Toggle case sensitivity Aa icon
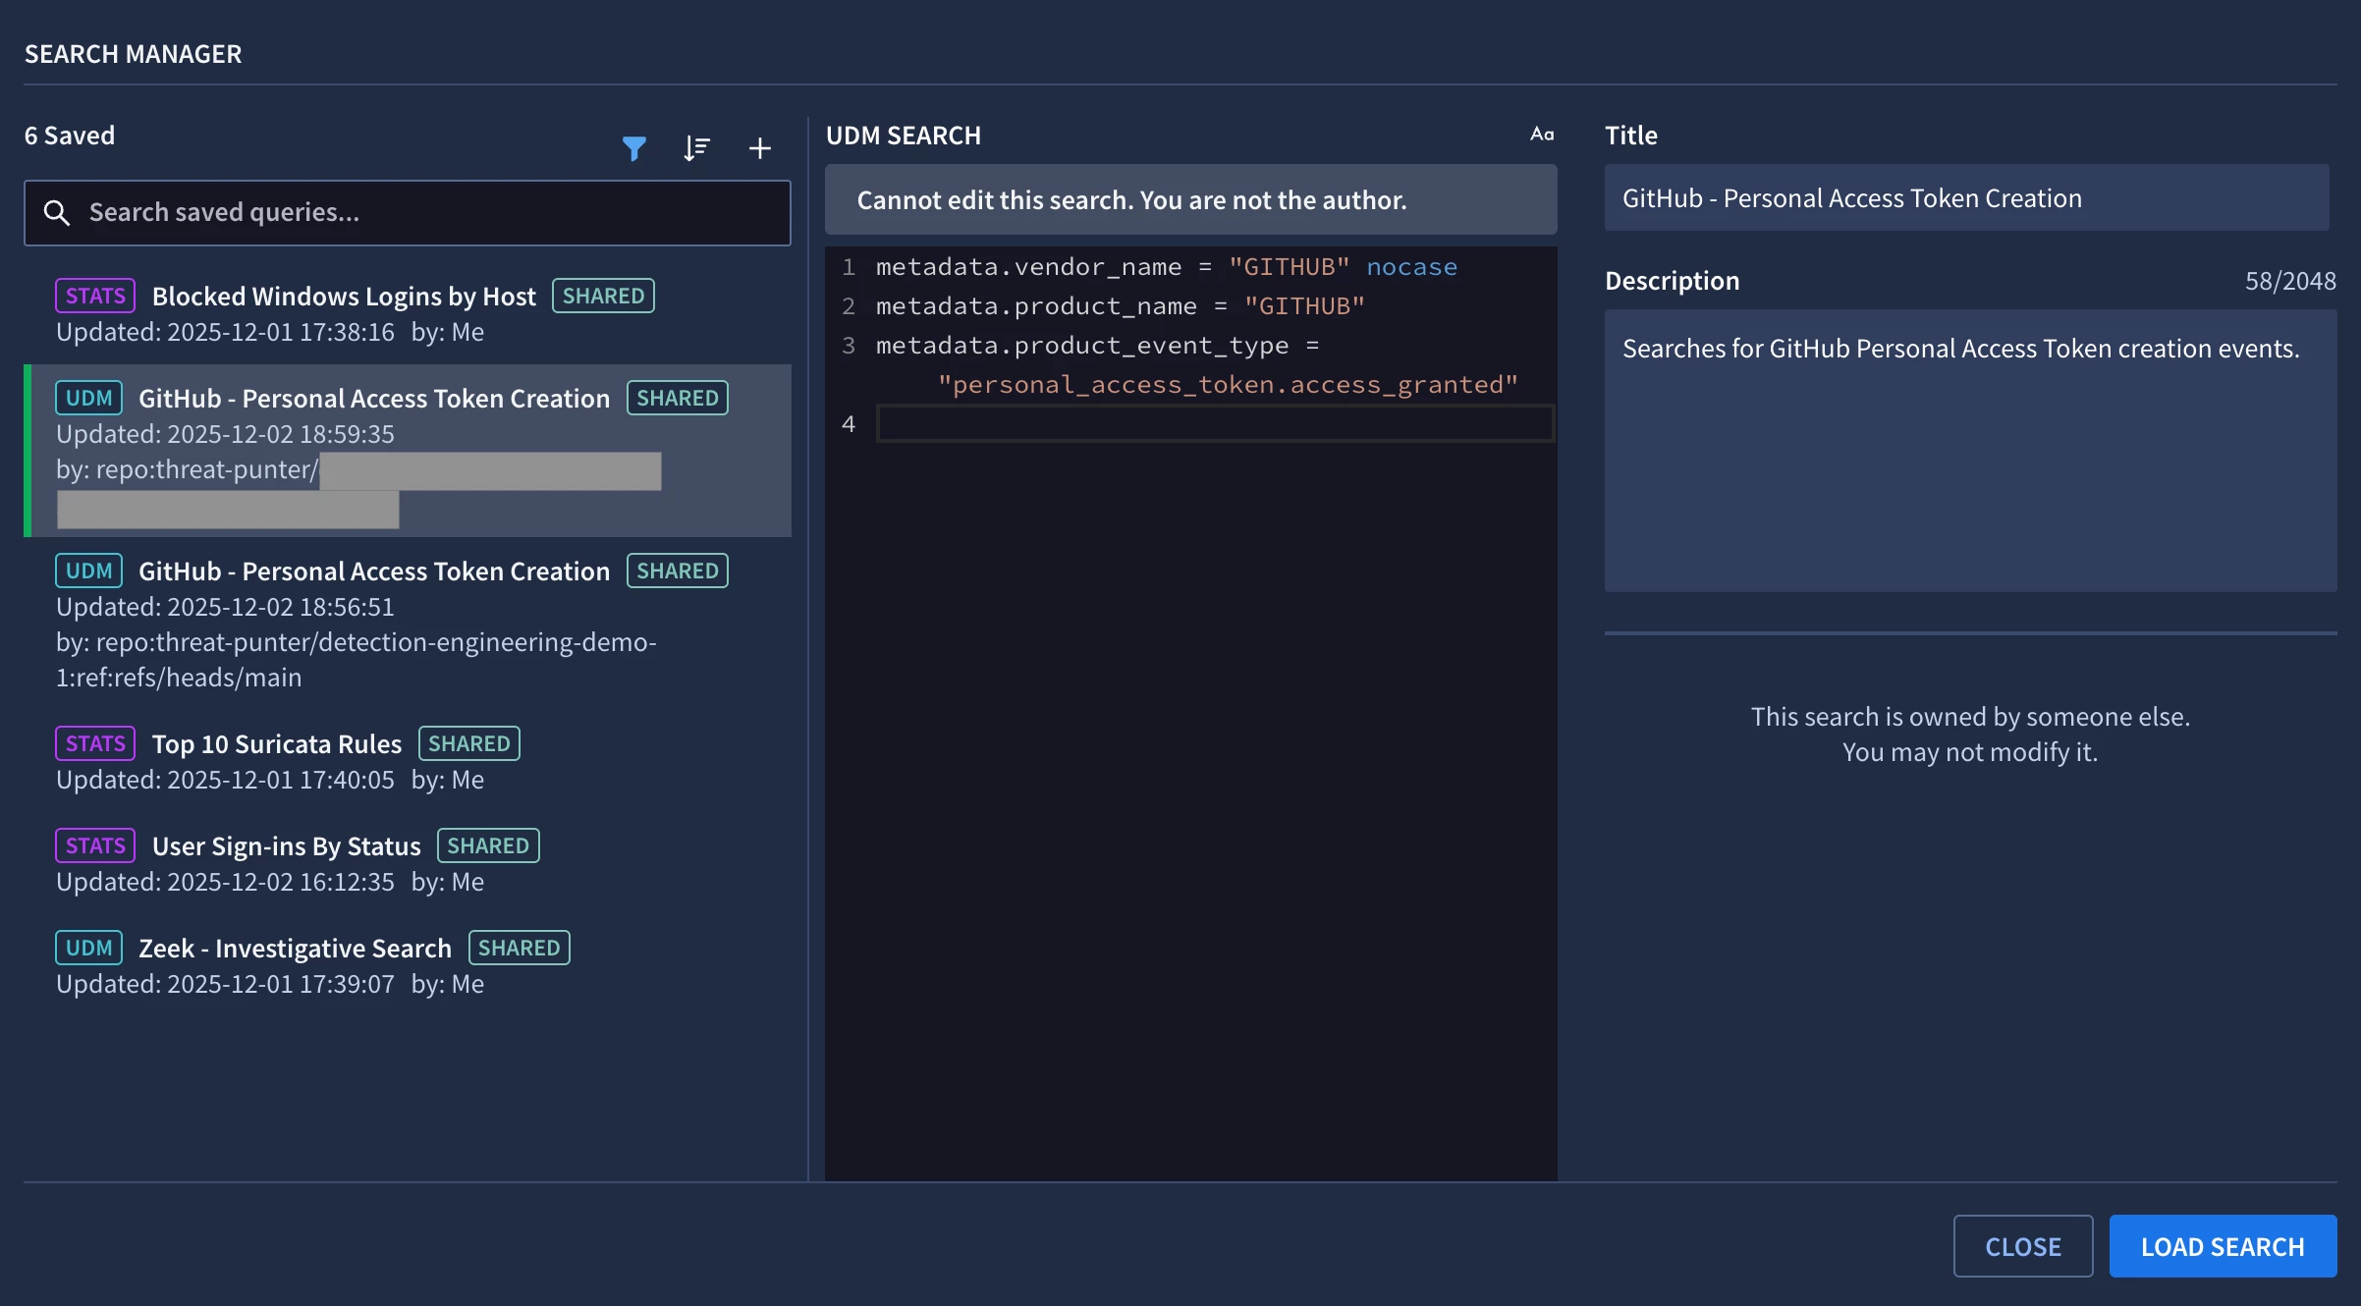The height and width of the screenshot is (1306, 2361). coord(1541,135)
